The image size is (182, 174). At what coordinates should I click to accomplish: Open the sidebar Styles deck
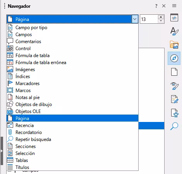click(174, 31)
